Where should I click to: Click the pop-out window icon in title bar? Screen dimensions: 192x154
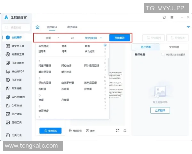point(164,17)
